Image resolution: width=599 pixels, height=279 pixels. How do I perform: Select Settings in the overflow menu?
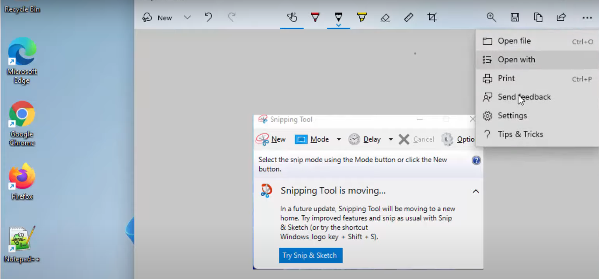tap(512, 116)
